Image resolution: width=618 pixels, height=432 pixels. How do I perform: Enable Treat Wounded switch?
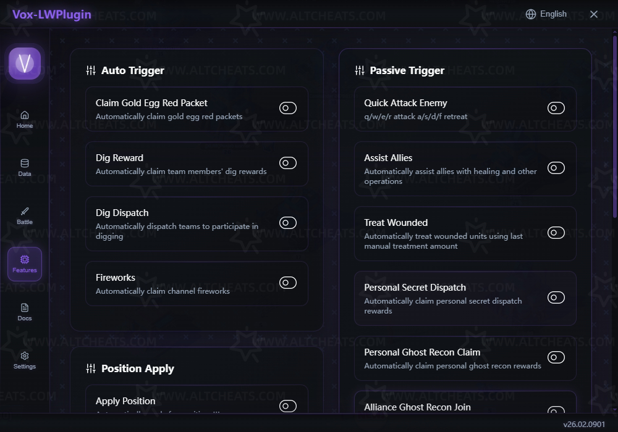point(556,233)
